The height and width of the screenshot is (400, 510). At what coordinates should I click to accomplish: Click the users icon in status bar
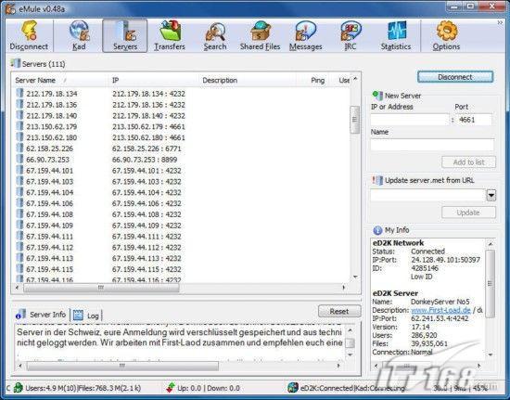click(x=18, y=387)
